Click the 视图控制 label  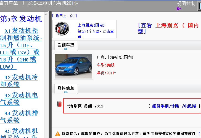point(186,3)
